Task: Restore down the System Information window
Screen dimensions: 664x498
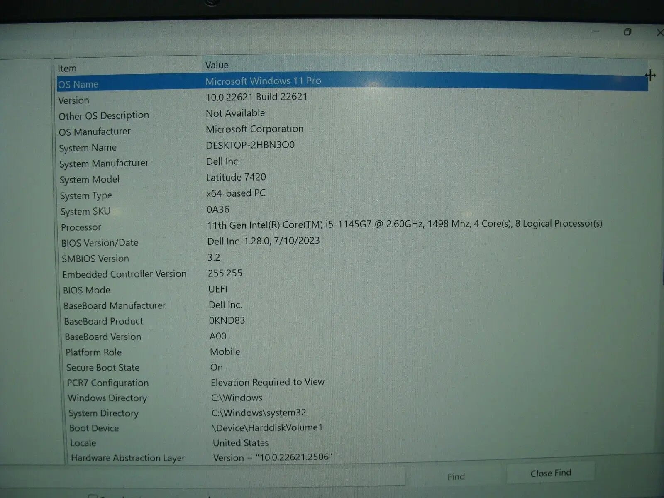Action: click(627, 32)
